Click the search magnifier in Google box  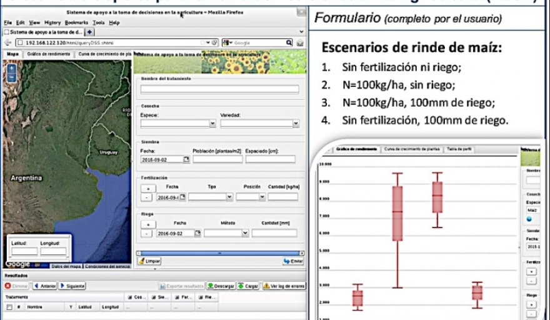pos(289,42)
